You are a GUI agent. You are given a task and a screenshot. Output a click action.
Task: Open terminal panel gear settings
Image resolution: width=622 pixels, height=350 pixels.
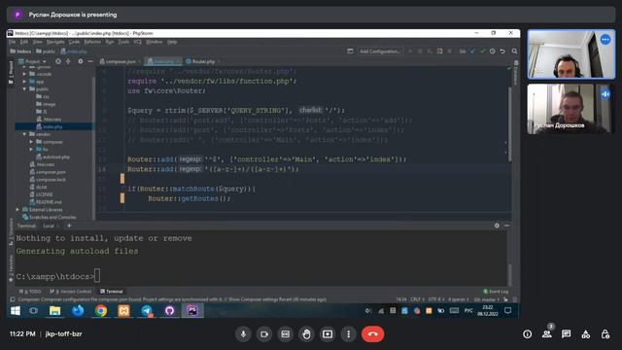497,226
